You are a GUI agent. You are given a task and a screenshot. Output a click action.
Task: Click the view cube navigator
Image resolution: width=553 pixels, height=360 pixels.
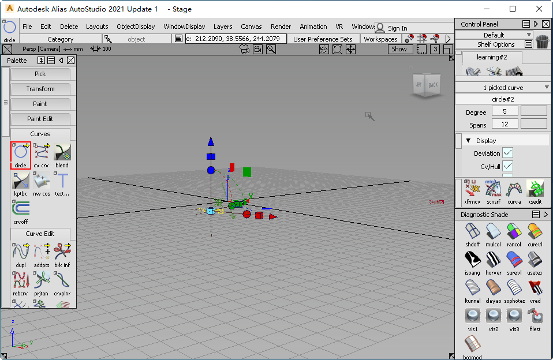coord(427,85)
